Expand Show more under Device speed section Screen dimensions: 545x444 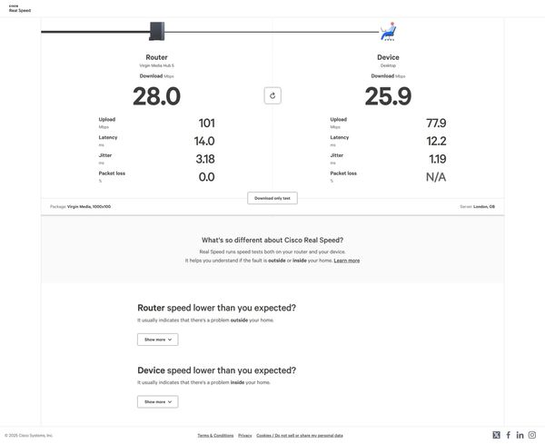coord(157,401)
